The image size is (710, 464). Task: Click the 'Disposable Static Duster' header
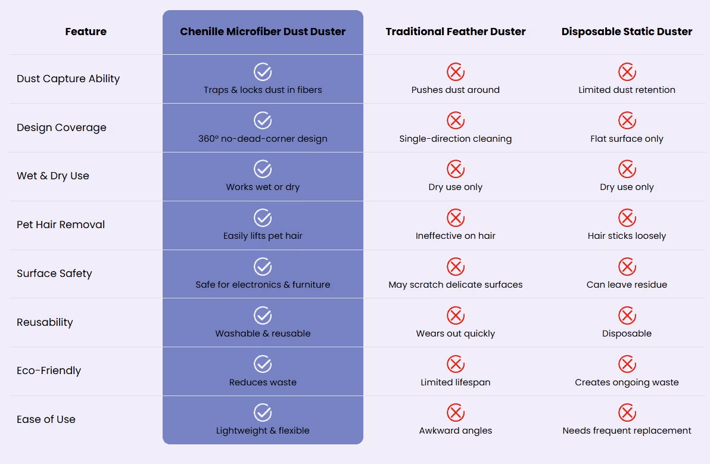pos(627,32)
